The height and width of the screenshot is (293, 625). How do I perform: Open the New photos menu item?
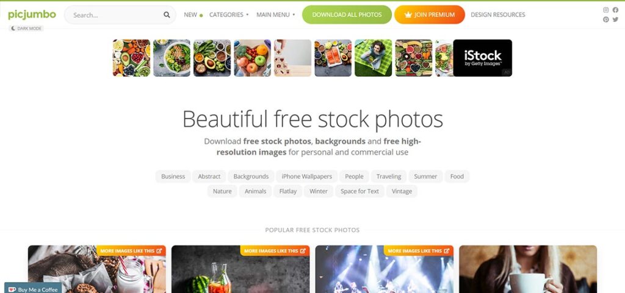tap(193, 15)
